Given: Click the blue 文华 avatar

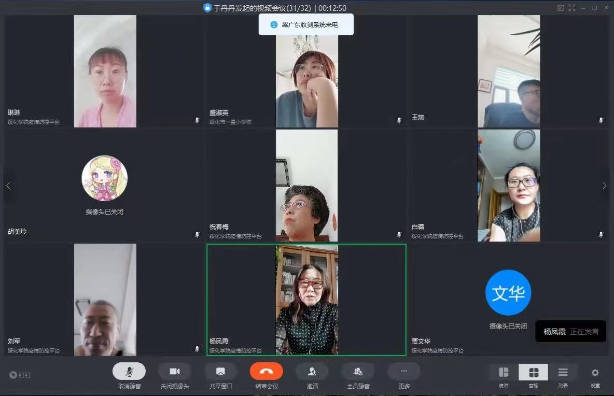Looking at the screenshot, I should pyautogui.click(x=508, y=292).
